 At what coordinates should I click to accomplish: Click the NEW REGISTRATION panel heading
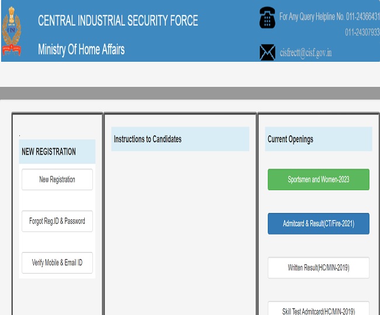(49, 152)
